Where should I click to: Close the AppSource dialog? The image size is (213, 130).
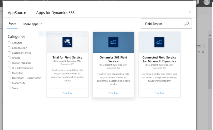pyautogui.click(x=190, y=13)
